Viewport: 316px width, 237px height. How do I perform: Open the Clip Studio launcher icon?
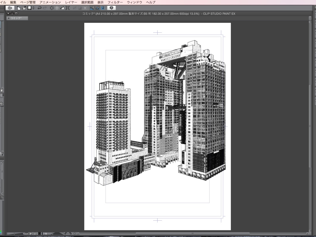[10, 8]
